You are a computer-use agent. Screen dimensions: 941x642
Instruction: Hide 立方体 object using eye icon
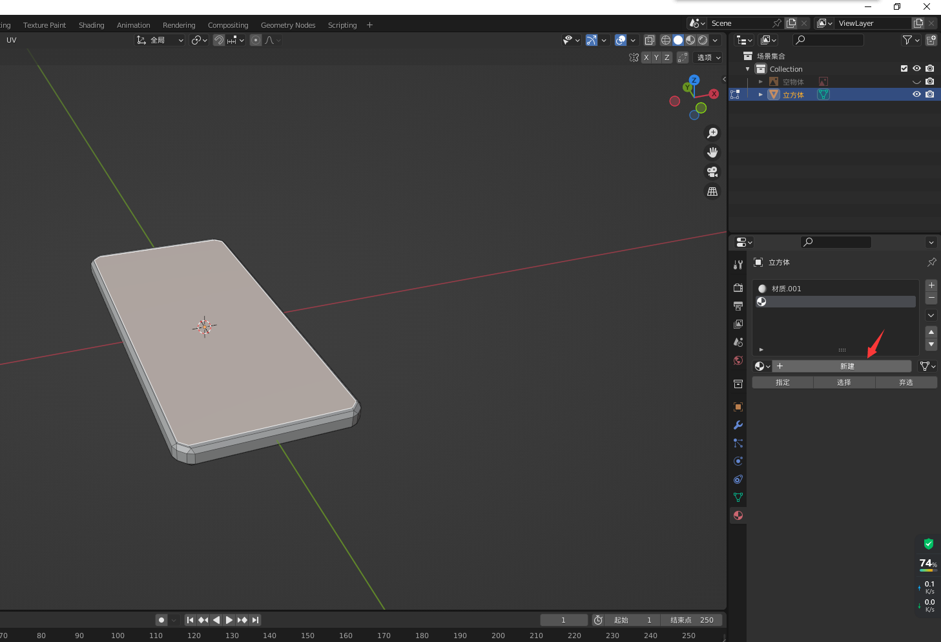click(x=916, y=94)
